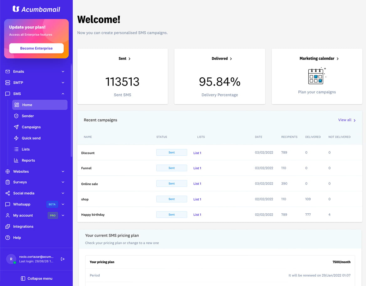Click the 95.84% delivery percentage
Screen dimensions: 366x286
click(x=220, y=82)
